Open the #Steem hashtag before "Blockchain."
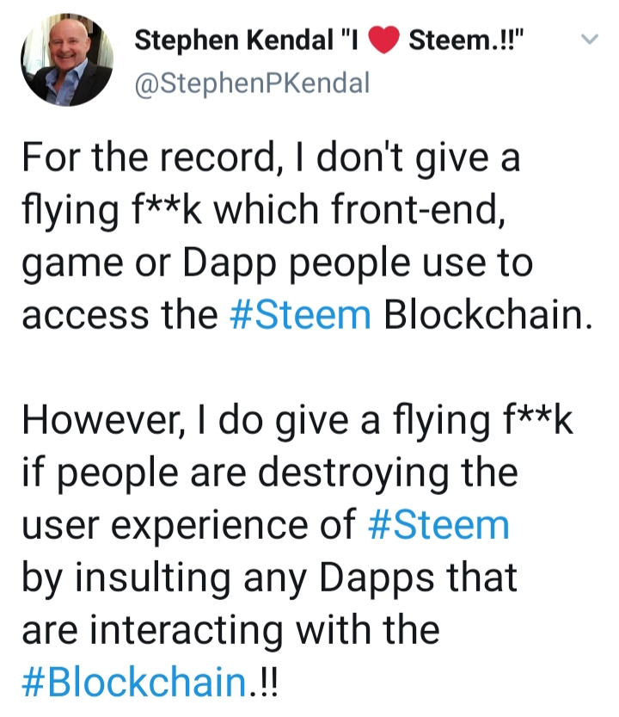The height and width of the screenshot is (717, 619). coord(301,316)
